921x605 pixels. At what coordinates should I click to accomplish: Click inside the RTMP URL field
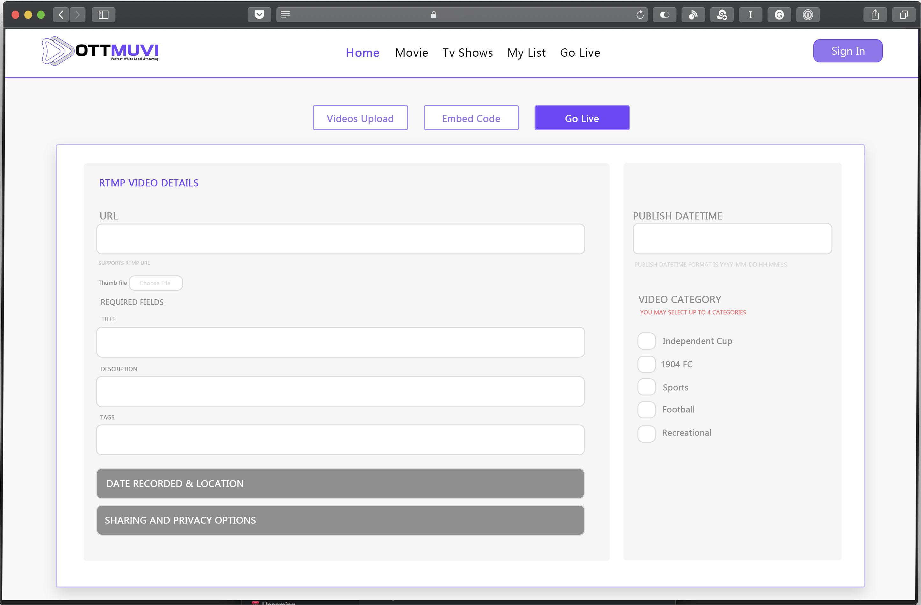tap(340, 239)
